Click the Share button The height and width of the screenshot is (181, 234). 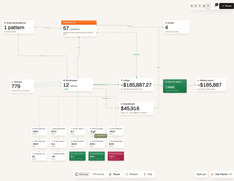click(x=226, y=6)
